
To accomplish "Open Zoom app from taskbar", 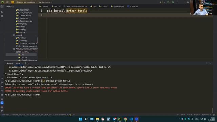I will pos(136,119).
